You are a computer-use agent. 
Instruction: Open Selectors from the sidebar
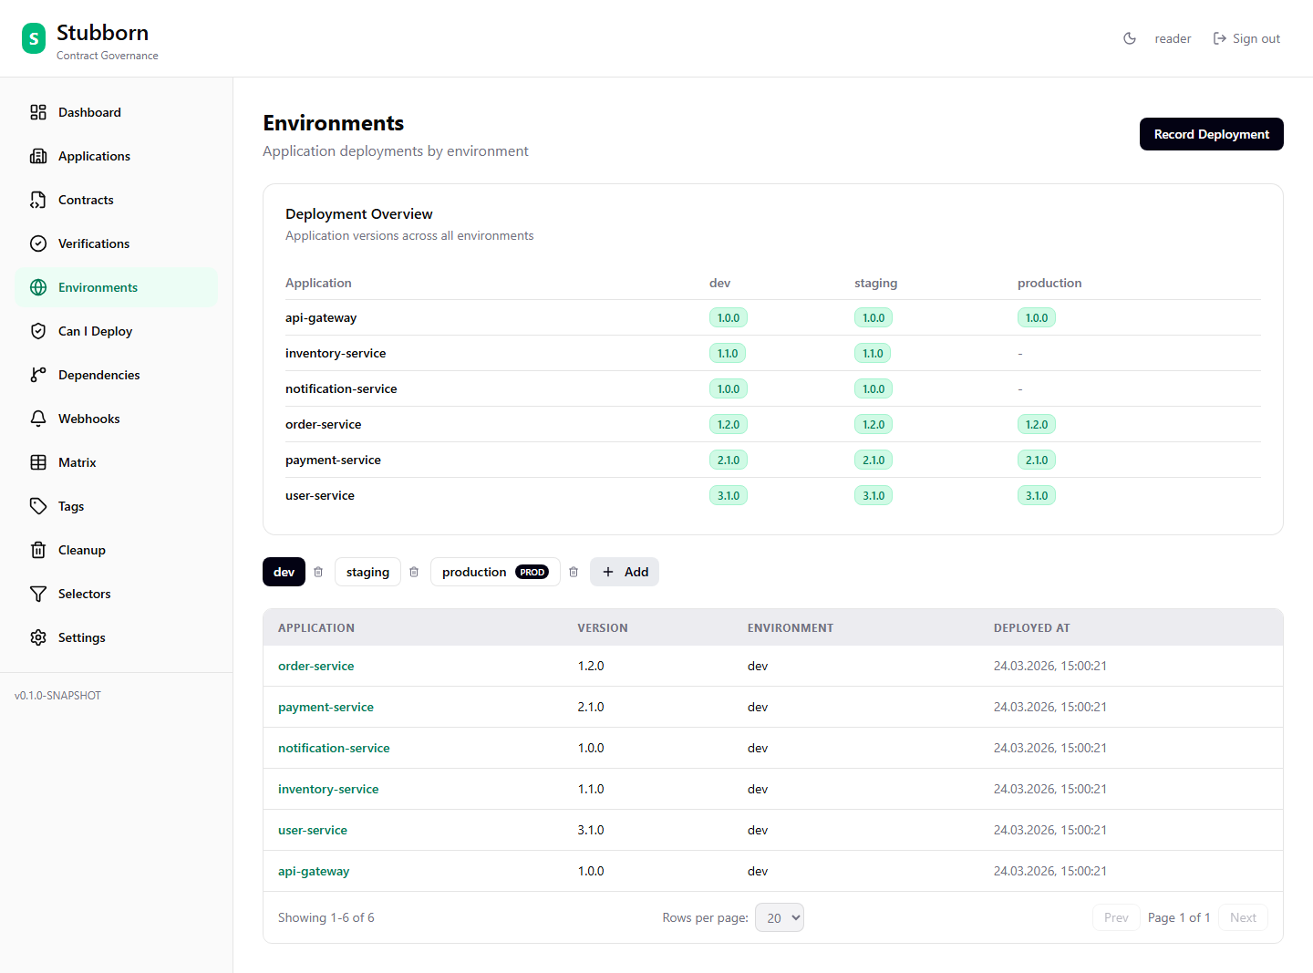point(84,594)
